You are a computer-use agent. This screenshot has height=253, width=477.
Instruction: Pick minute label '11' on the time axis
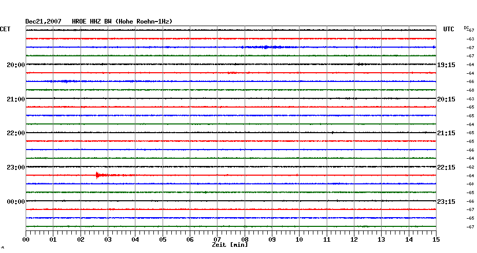click(327, 240)
